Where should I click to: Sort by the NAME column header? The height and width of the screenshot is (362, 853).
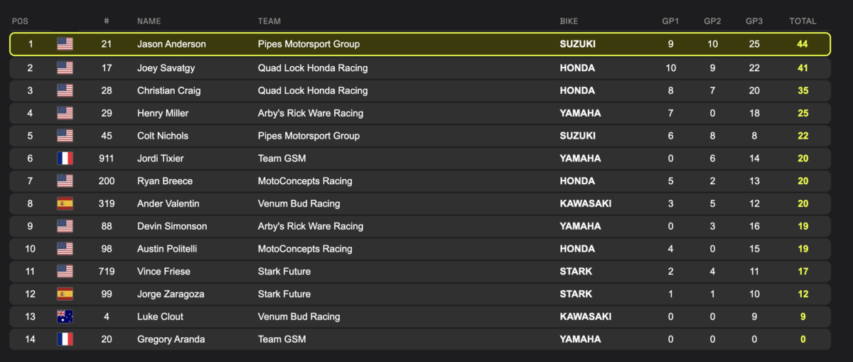(149, 21)
